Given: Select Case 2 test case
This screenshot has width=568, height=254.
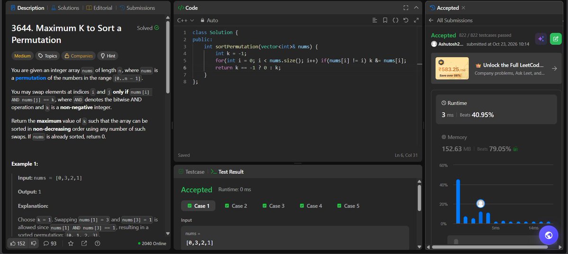Looking at the screenshot, I should coord(236,206).
